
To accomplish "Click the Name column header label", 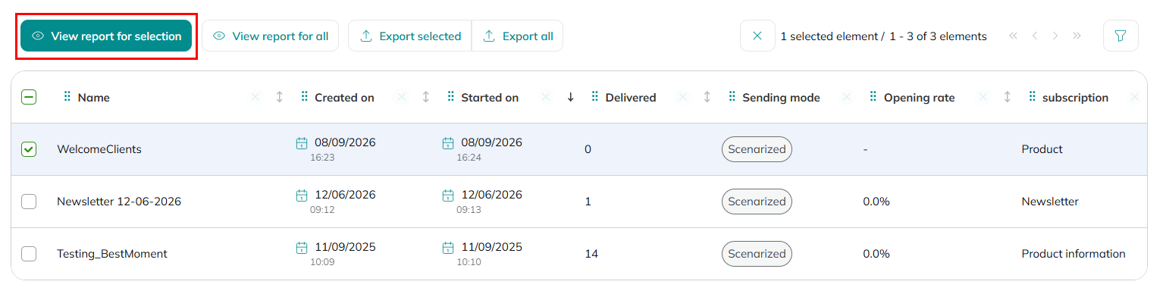I will tap(94, 98).
